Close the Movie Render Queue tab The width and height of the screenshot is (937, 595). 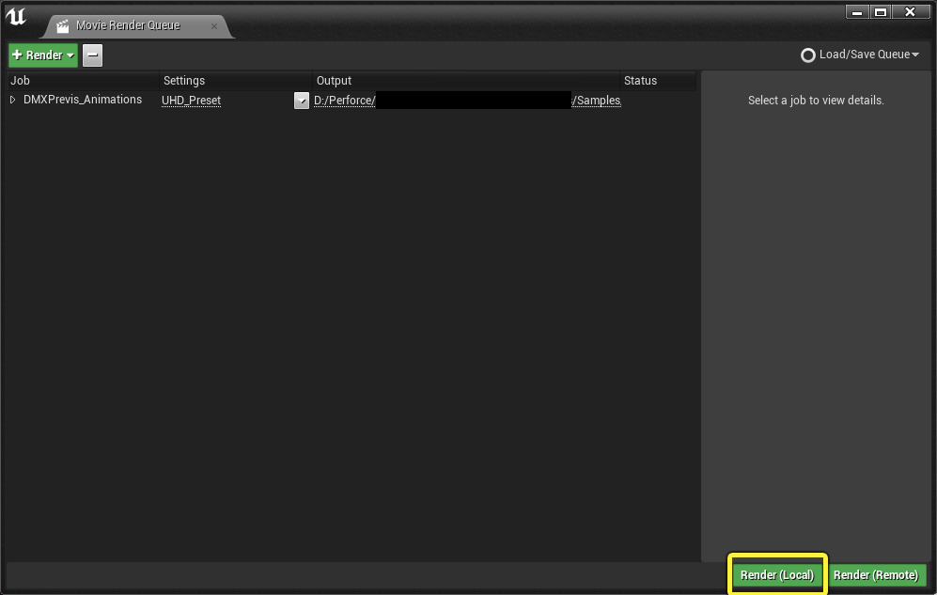[215, 27]
